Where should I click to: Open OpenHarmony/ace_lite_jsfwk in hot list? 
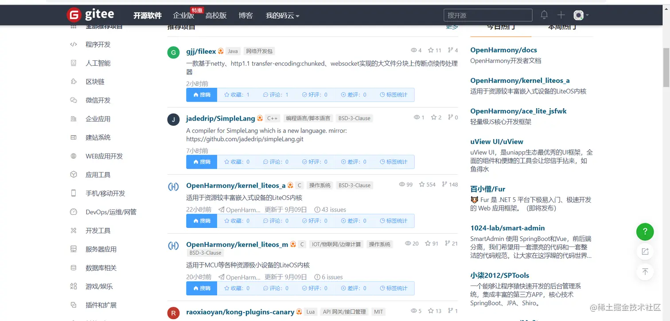click(518, 111)
